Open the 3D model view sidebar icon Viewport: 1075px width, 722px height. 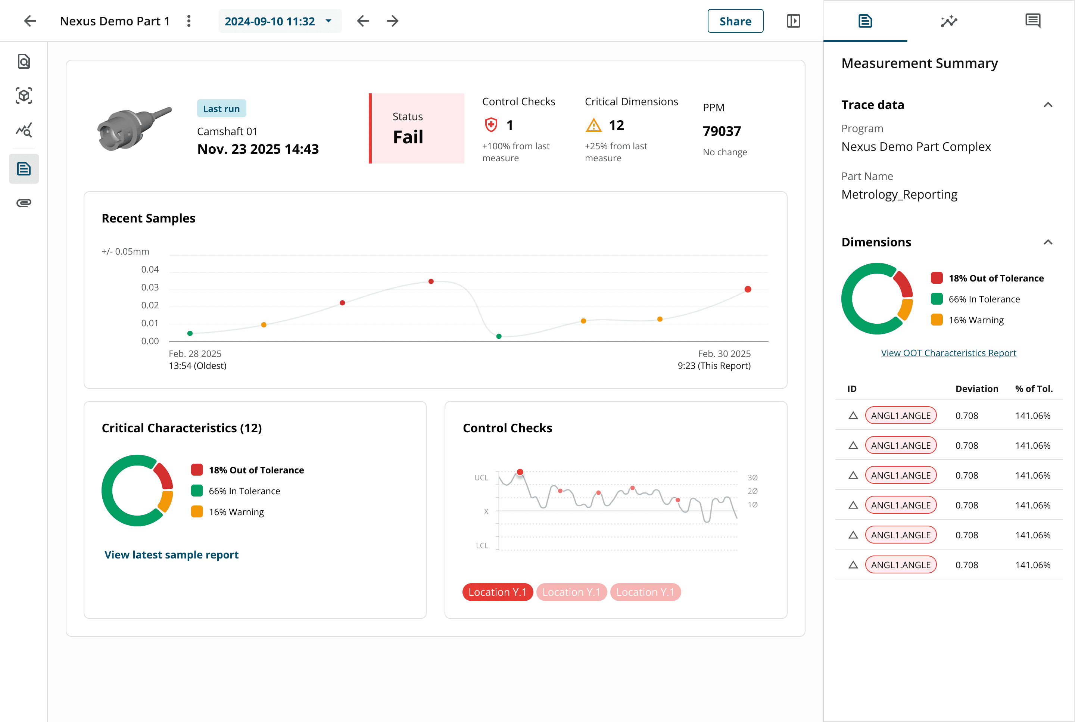tap(24, 96)
